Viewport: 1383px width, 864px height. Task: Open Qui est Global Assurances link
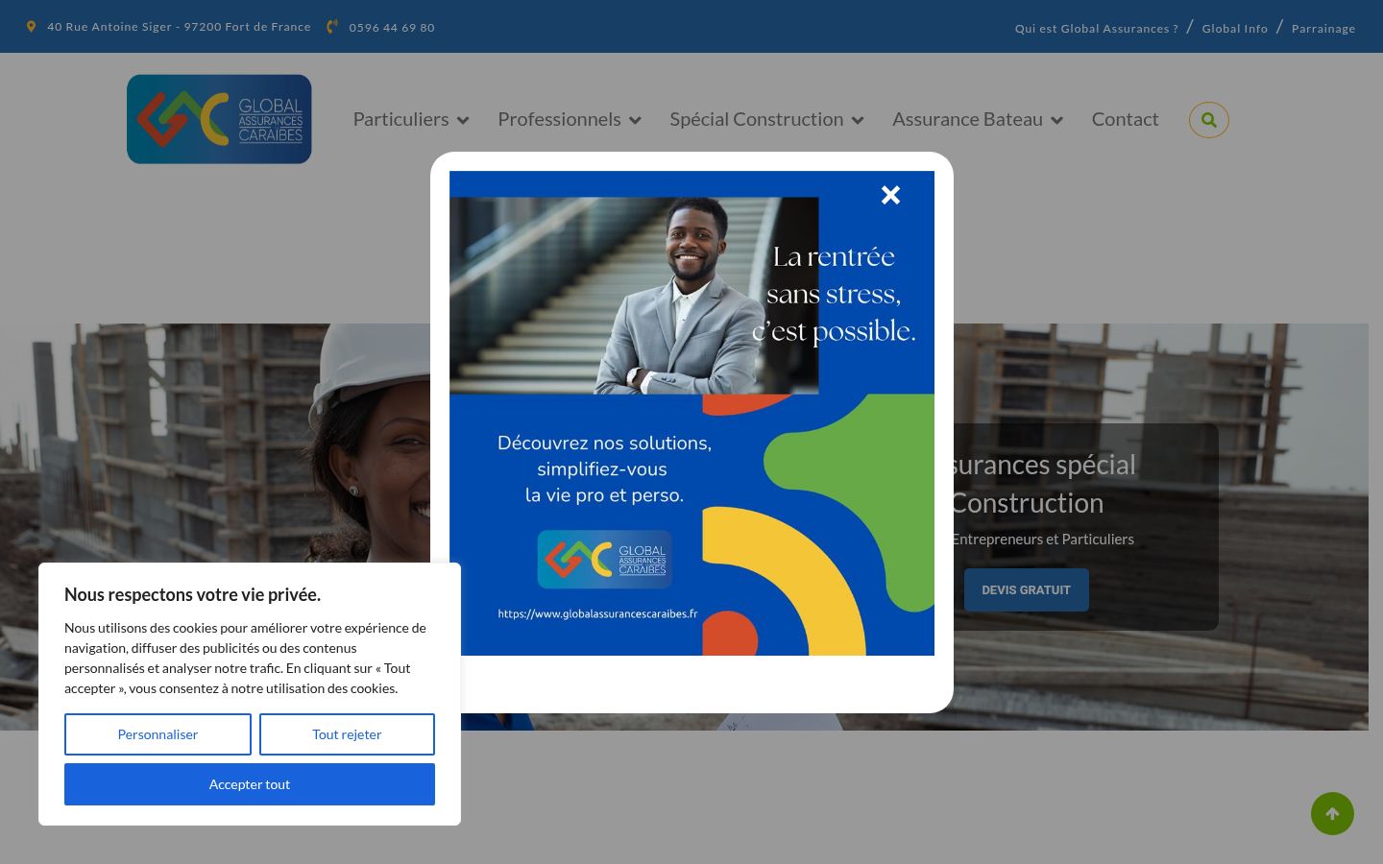(x=1096, y=29)
